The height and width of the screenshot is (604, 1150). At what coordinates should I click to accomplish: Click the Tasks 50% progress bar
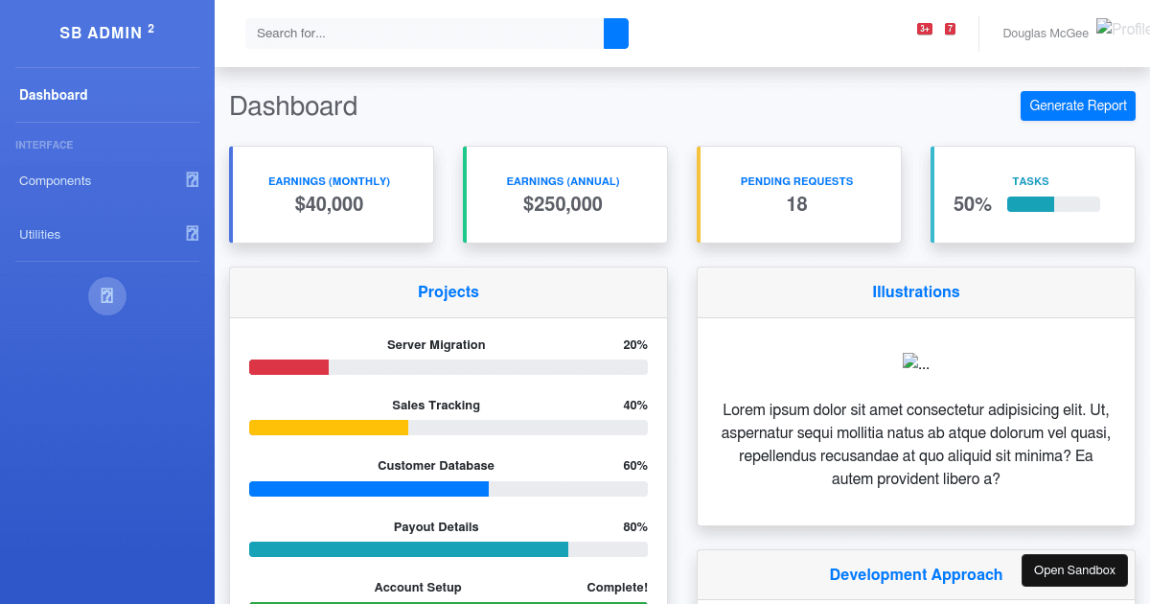[x=1053, y=204]
